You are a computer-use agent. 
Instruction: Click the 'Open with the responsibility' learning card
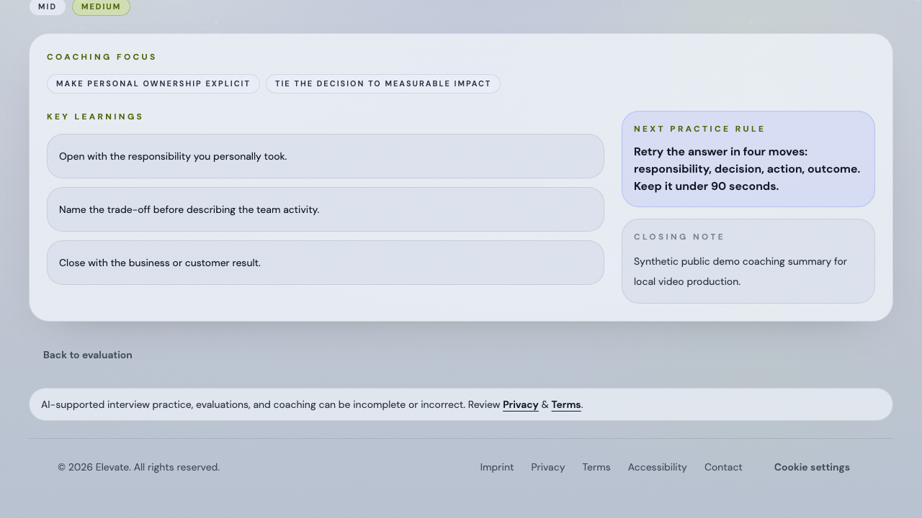[x=326, y=156]
